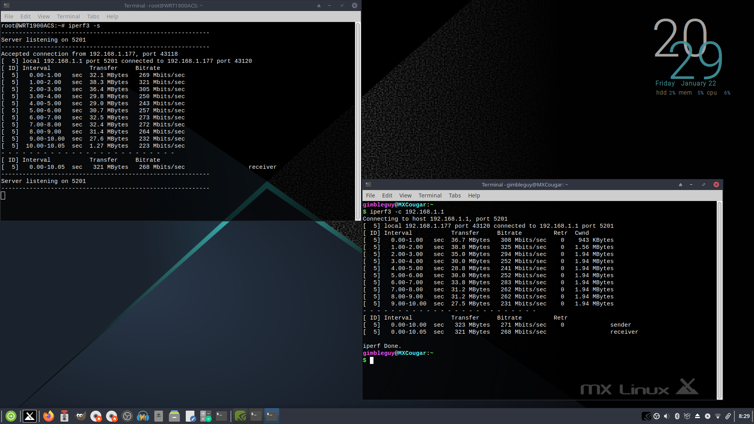Click the cursor prompt in gimbleguy@MXCougar terminal
The width and height of the screenshot is (754, 424).
(372, 360)
